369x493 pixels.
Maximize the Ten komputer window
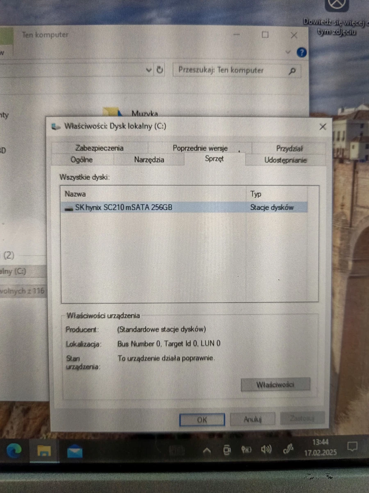coord(265,35)
